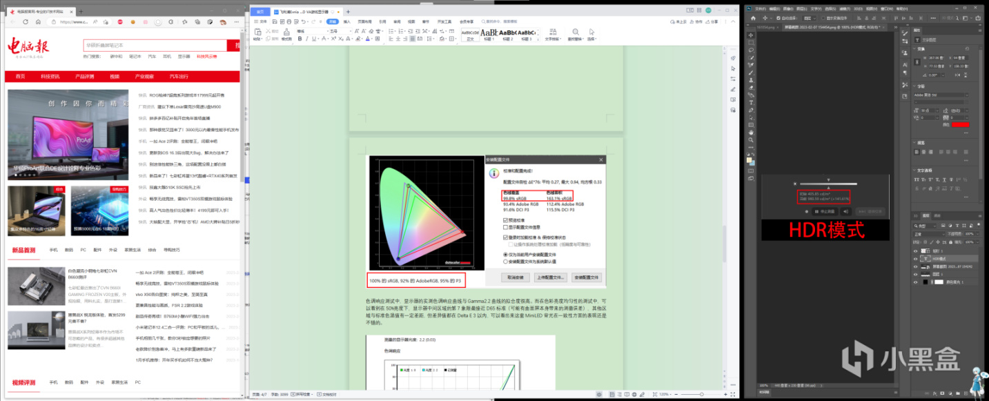Select the Rectangular Marquee tool in Photoshop
The height and width of the screenshot is (401, 989).
click(x=751, y=43)
